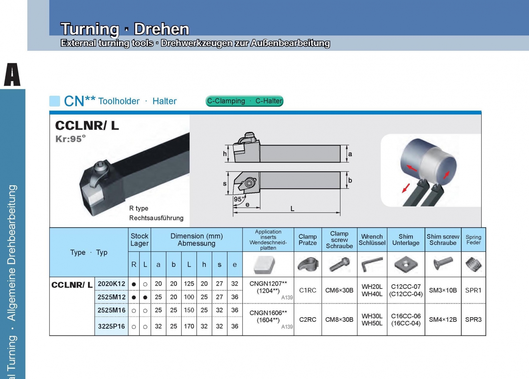Click the clamp part icon

308,265
